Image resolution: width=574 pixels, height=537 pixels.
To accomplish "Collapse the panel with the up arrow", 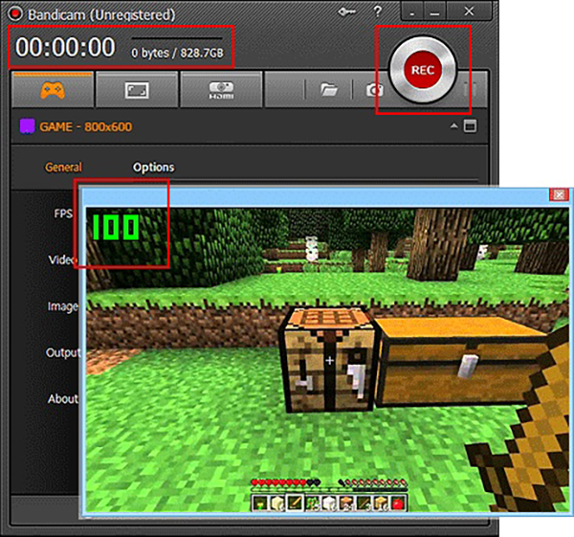I will coord(452,126).
